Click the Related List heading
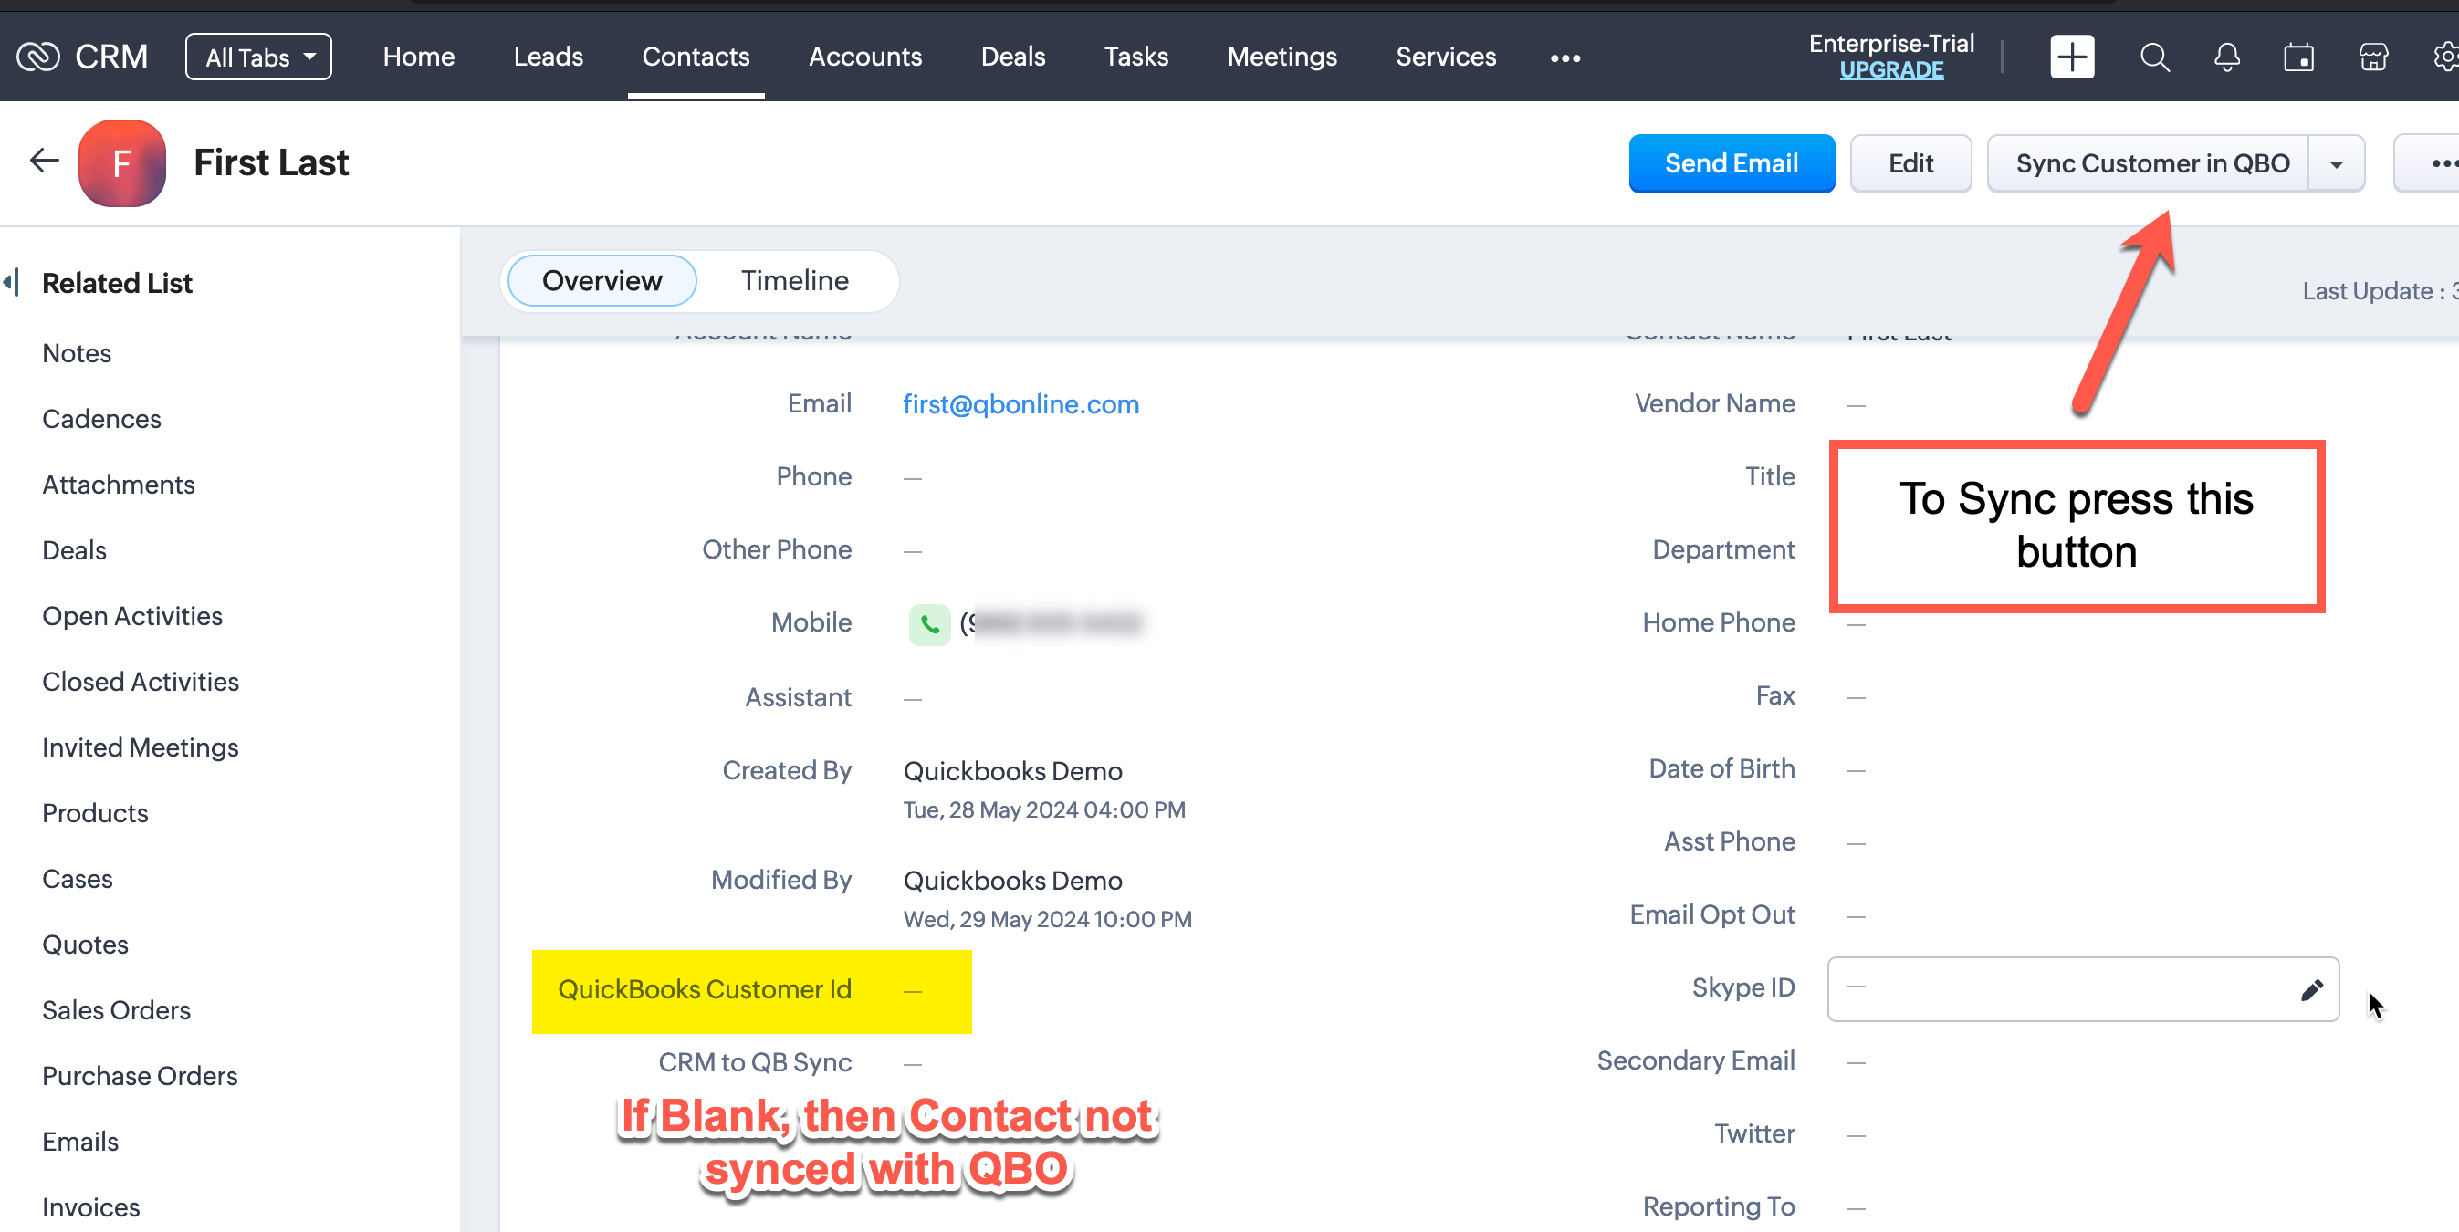The image size is (2459, 1232). coord(117,283)
